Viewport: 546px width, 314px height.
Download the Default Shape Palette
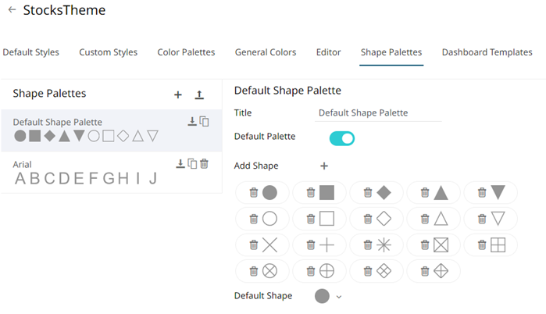tap(192, 121)
